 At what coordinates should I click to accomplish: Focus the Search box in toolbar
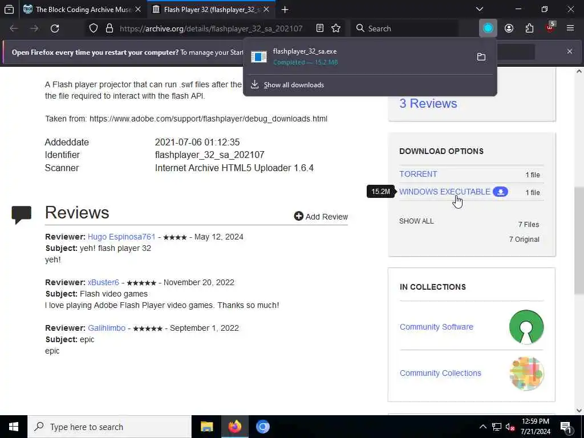[x=405, y=29]
